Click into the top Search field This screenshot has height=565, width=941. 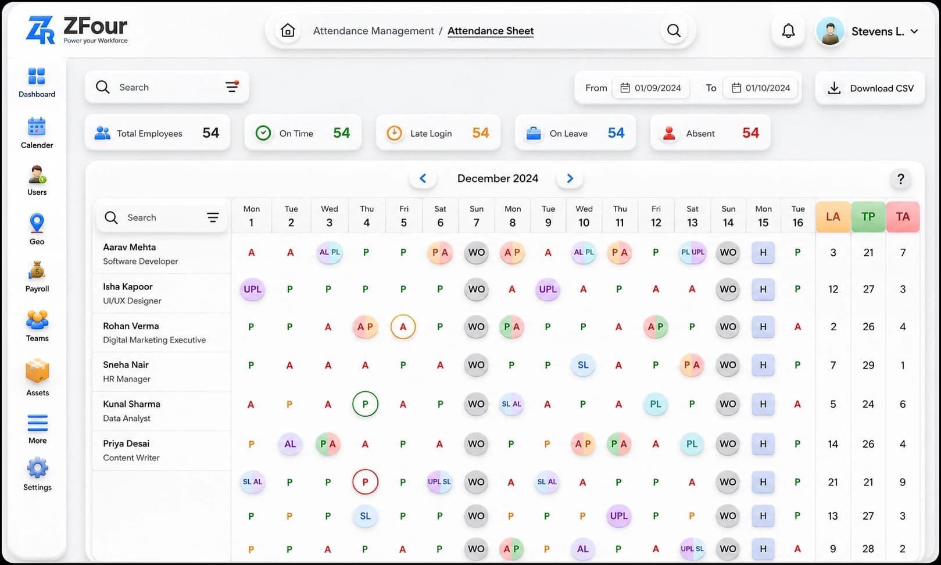click(167, 87)
